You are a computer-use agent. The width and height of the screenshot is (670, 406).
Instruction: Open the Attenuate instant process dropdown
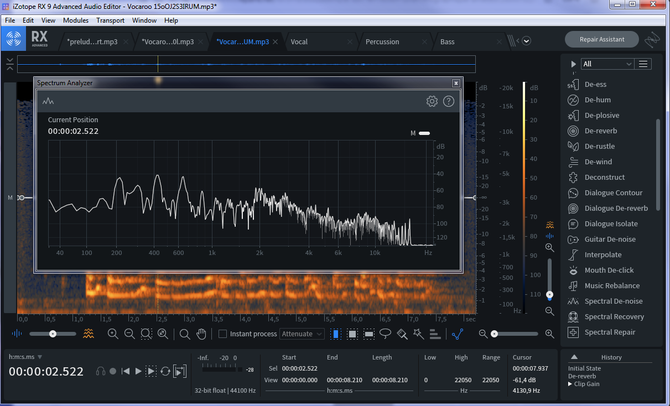click(302, 334)
